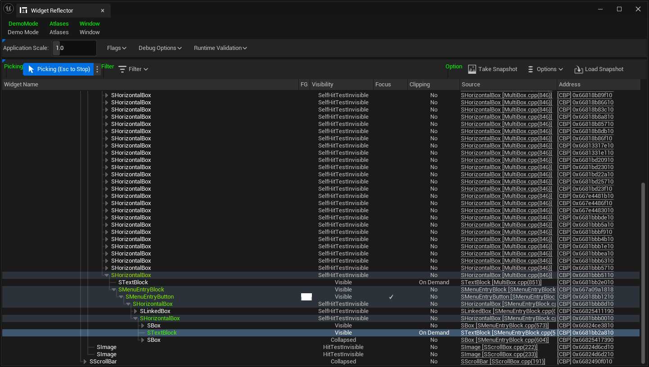Click the focus checkmark on SMenuEntryButton row

pos(391,297)
